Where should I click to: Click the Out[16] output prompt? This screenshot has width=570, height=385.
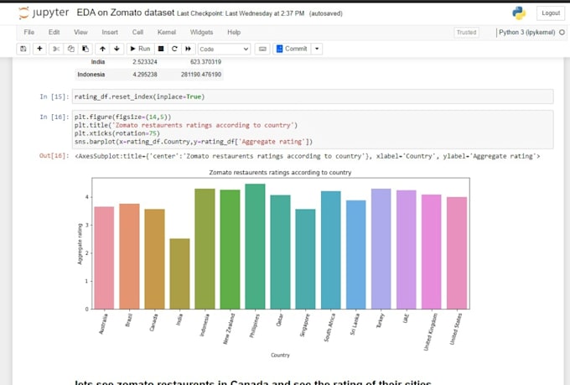(54, 156)
